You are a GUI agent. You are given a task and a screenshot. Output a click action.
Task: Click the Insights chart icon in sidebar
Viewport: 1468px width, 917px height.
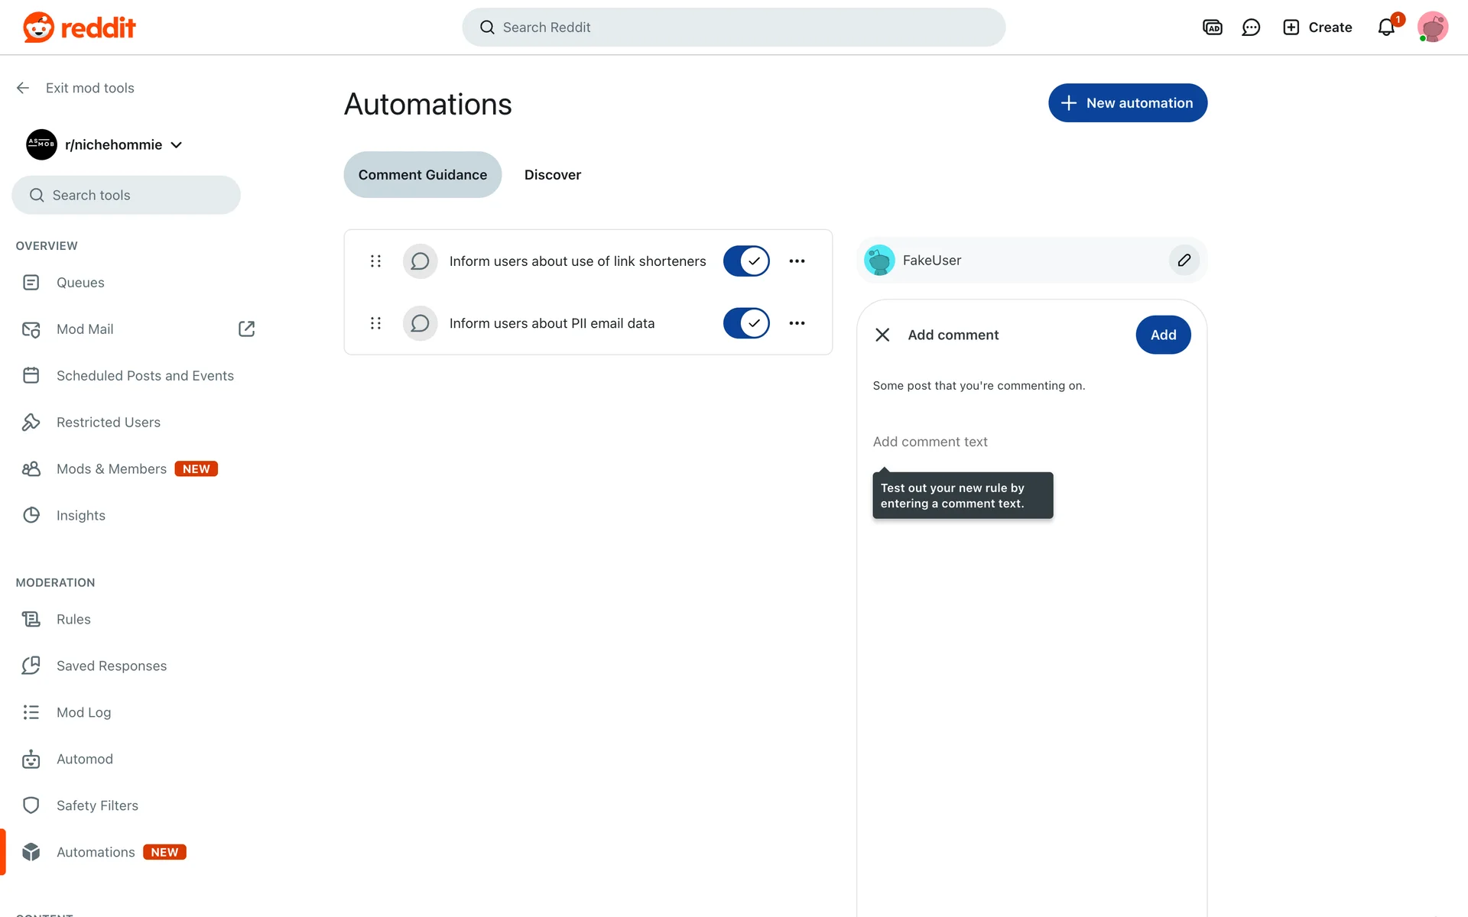[31, 515]
